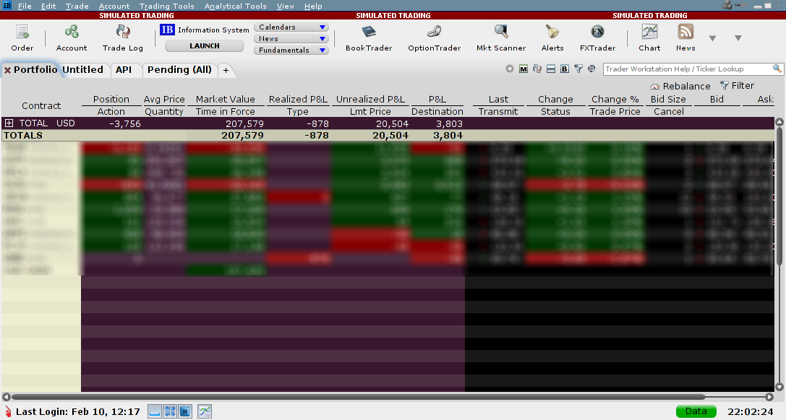Click the Realized P&L column header

[x=298, y=99]
